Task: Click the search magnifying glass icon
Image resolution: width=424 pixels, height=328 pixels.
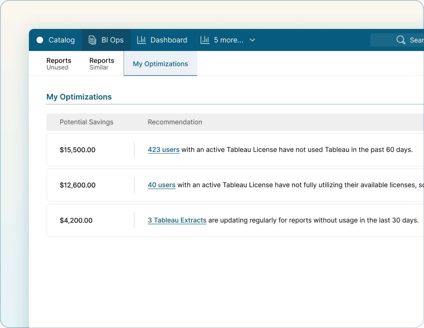Action: click(401, 39)
